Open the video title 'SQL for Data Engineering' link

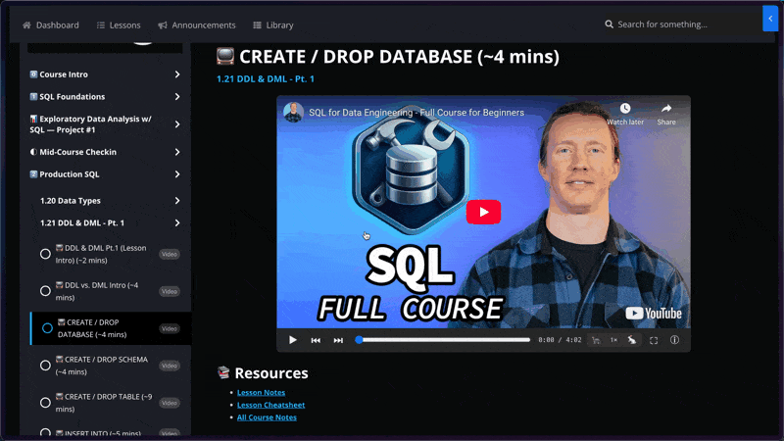pos(416,113)
